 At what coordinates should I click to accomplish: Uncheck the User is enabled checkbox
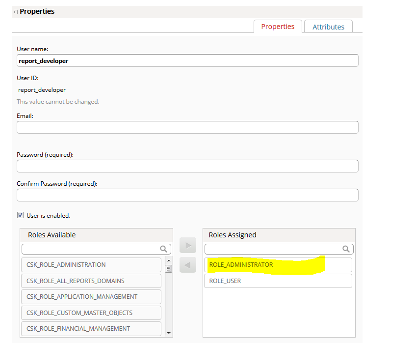point(20,215)
